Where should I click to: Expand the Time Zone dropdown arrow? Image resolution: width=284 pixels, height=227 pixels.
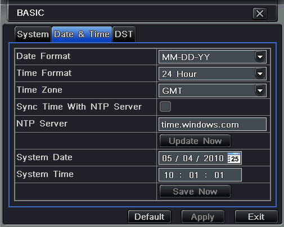pos(260,90)
